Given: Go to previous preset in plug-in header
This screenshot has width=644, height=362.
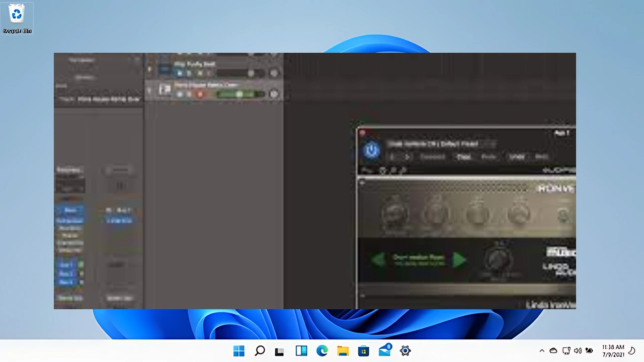Looking at the screenshot, I should [x=392, y=157].
